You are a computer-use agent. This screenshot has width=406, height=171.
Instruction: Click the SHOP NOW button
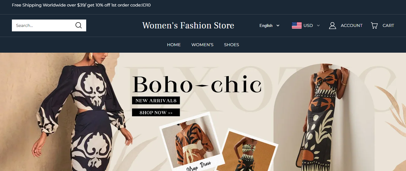click(156, 112)
